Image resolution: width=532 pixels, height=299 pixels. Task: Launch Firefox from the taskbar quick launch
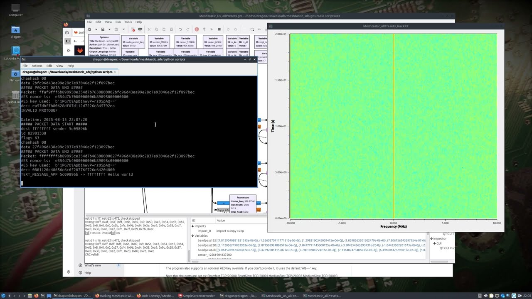[37, 296]
